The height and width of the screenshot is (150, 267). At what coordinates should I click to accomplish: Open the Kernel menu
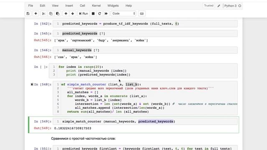pyautogui.click(x=96, y=5)
